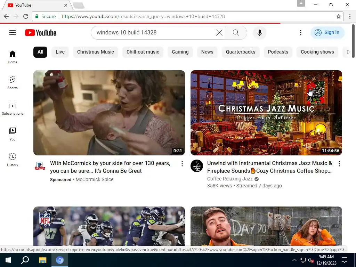Click the magnifier search button
The width and height of the screenshot is (356, 267).
pyautogui.click(x=236, y=33)
